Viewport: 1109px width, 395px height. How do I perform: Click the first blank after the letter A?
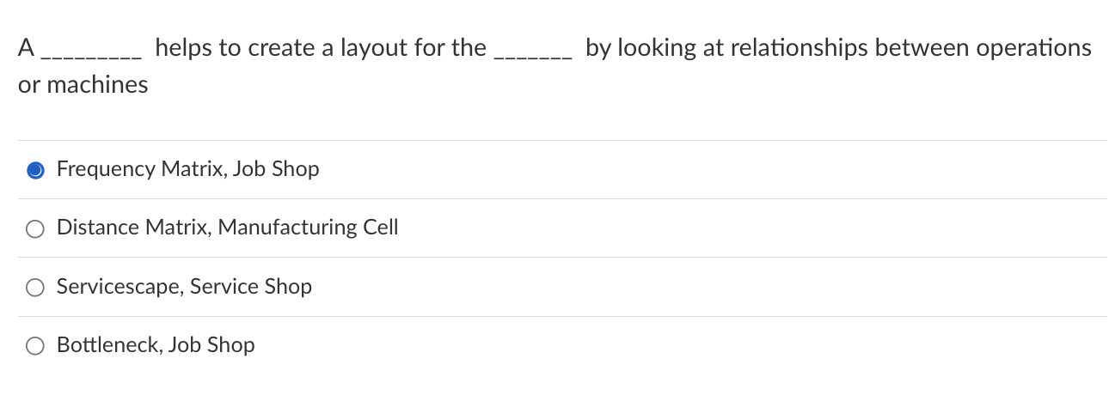click(x=92, y=57)
